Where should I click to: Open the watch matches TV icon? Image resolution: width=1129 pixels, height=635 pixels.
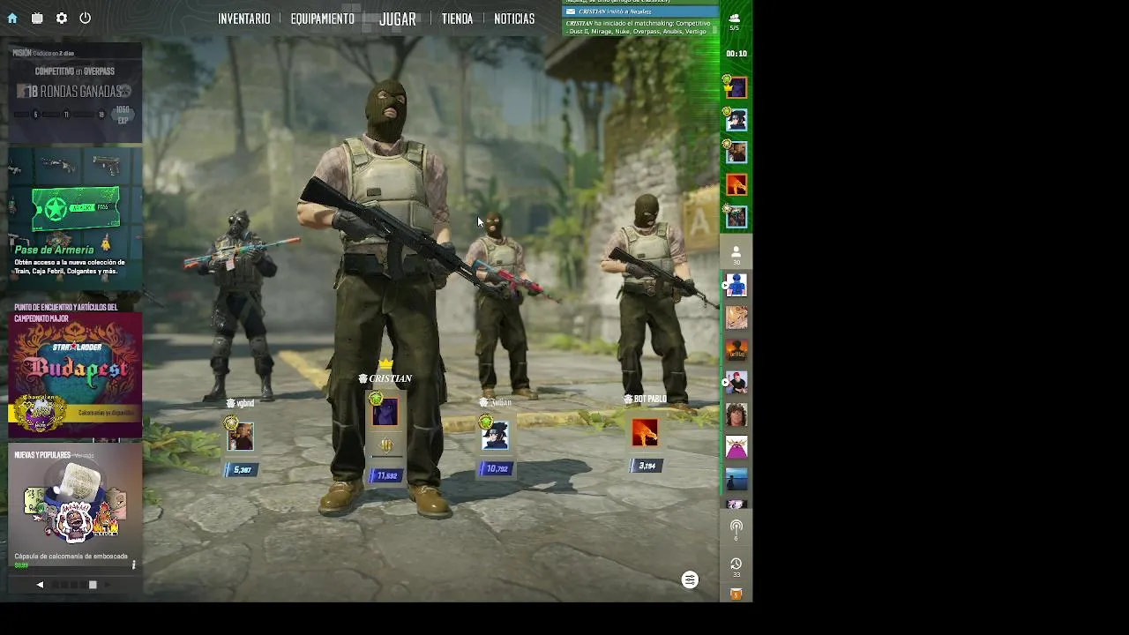tap(37, 18)
